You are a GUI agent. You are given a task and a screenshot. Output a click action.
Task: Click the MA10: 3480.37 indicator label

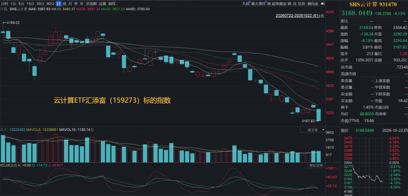pyautogui.click(x=63, y=9)
